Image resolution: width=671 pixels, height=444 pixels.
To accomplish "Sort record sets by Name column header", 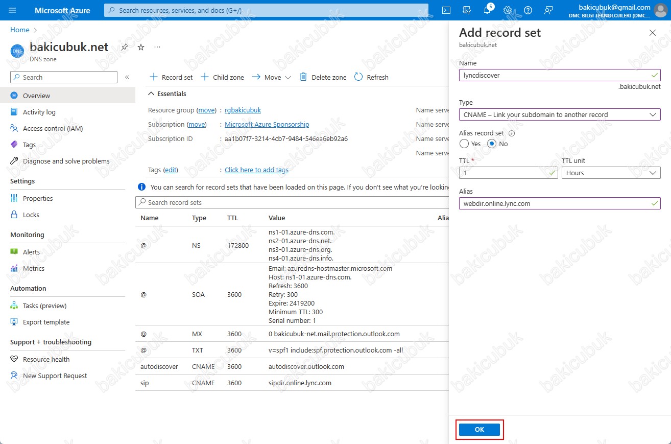I will (x=150, y=218).
